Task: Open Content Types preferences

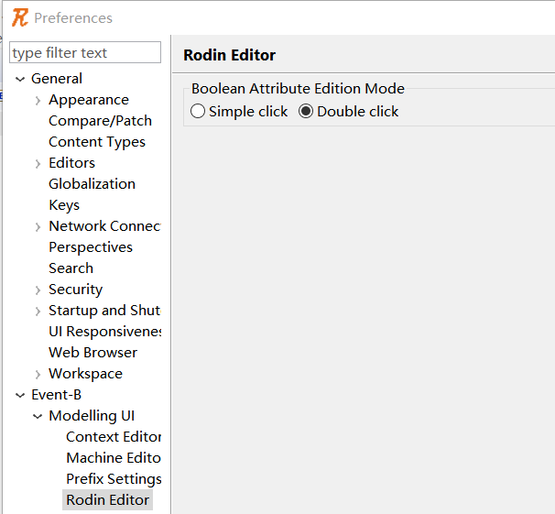Action: pos(97,142)
